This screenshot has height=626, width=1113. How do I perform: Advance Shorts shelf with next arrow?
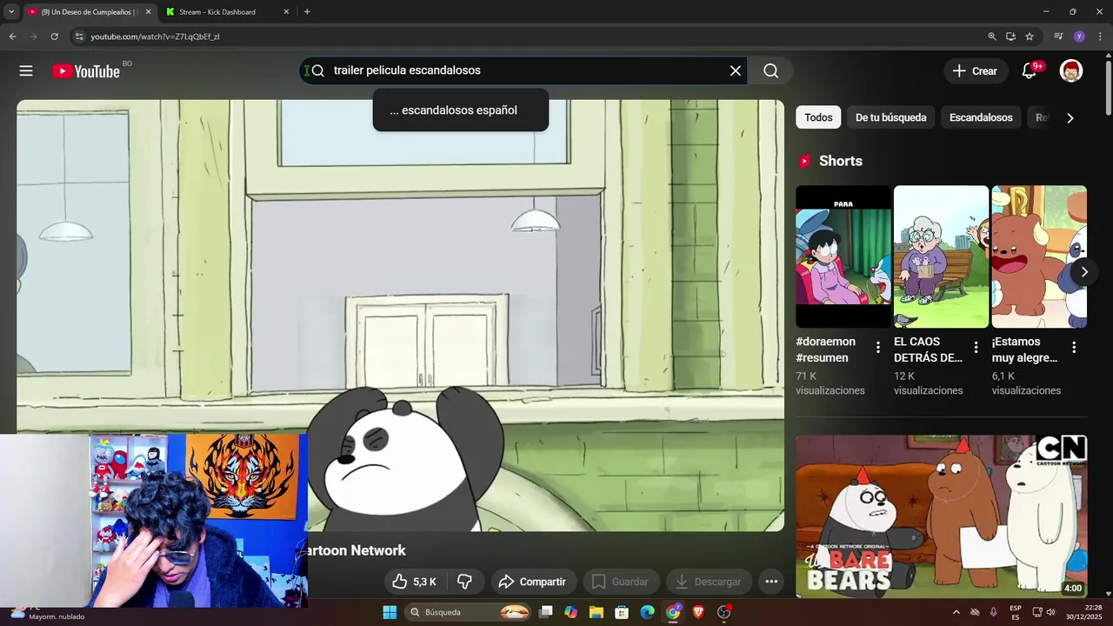tap(1084, 272)
